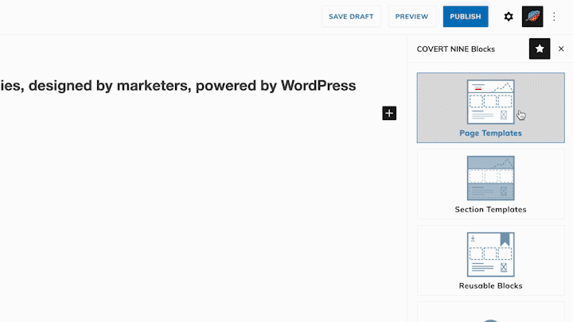Open the partially visible card below Reusable Blocks
573x322 pixels.
click(x=490, y=312)
